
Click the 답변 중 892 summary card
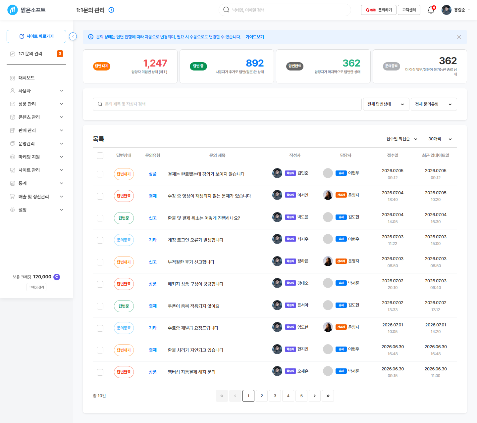tap(227, 66)
